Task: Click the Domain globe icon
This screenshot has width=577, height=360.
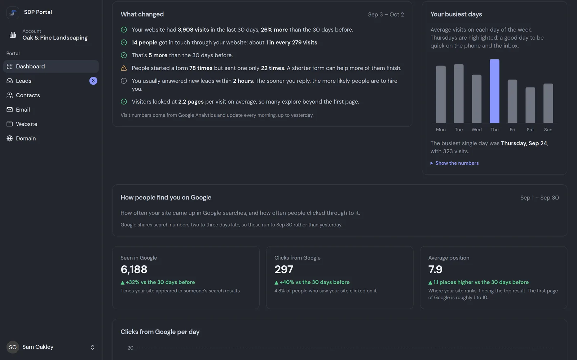Action: pos(10,139)
